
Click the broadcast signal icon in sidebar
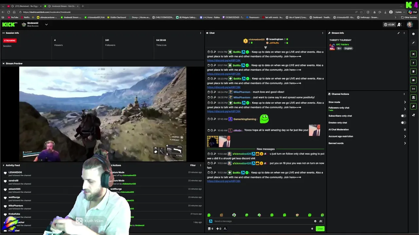pyautogui.click(x=413, y=89)
